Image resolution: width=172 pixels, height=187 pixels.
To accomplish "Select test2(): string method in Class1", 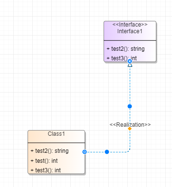I will tap(49, 151).
